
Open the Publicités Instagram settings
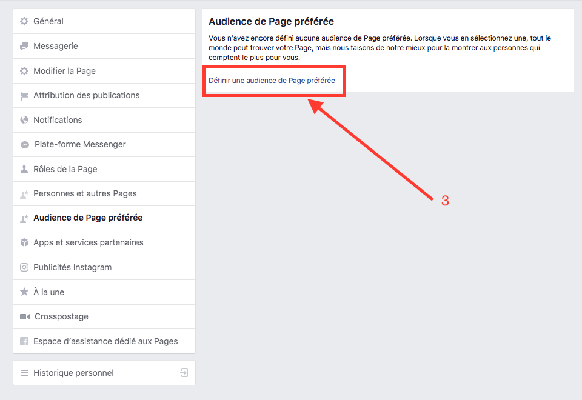pyautogui.click(x=72, y=267)
